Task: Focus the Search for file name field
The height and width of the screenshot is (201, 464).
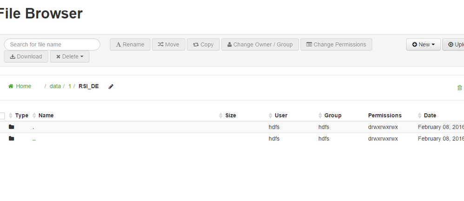Action: pos(52,45)
